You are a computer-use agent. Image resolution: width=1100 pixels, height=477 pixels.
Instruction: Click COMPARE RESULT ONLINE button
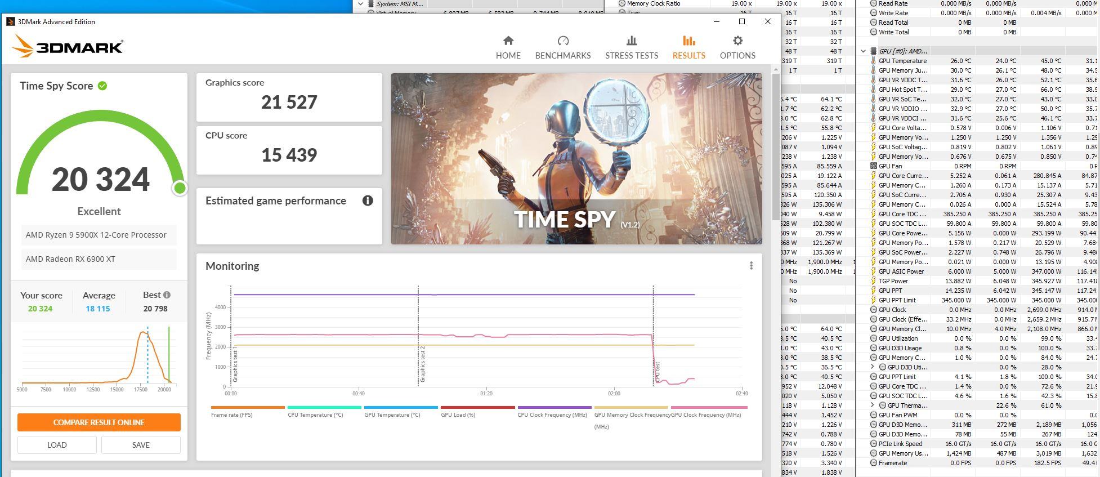pyautogui.click(x=99, y=422)
